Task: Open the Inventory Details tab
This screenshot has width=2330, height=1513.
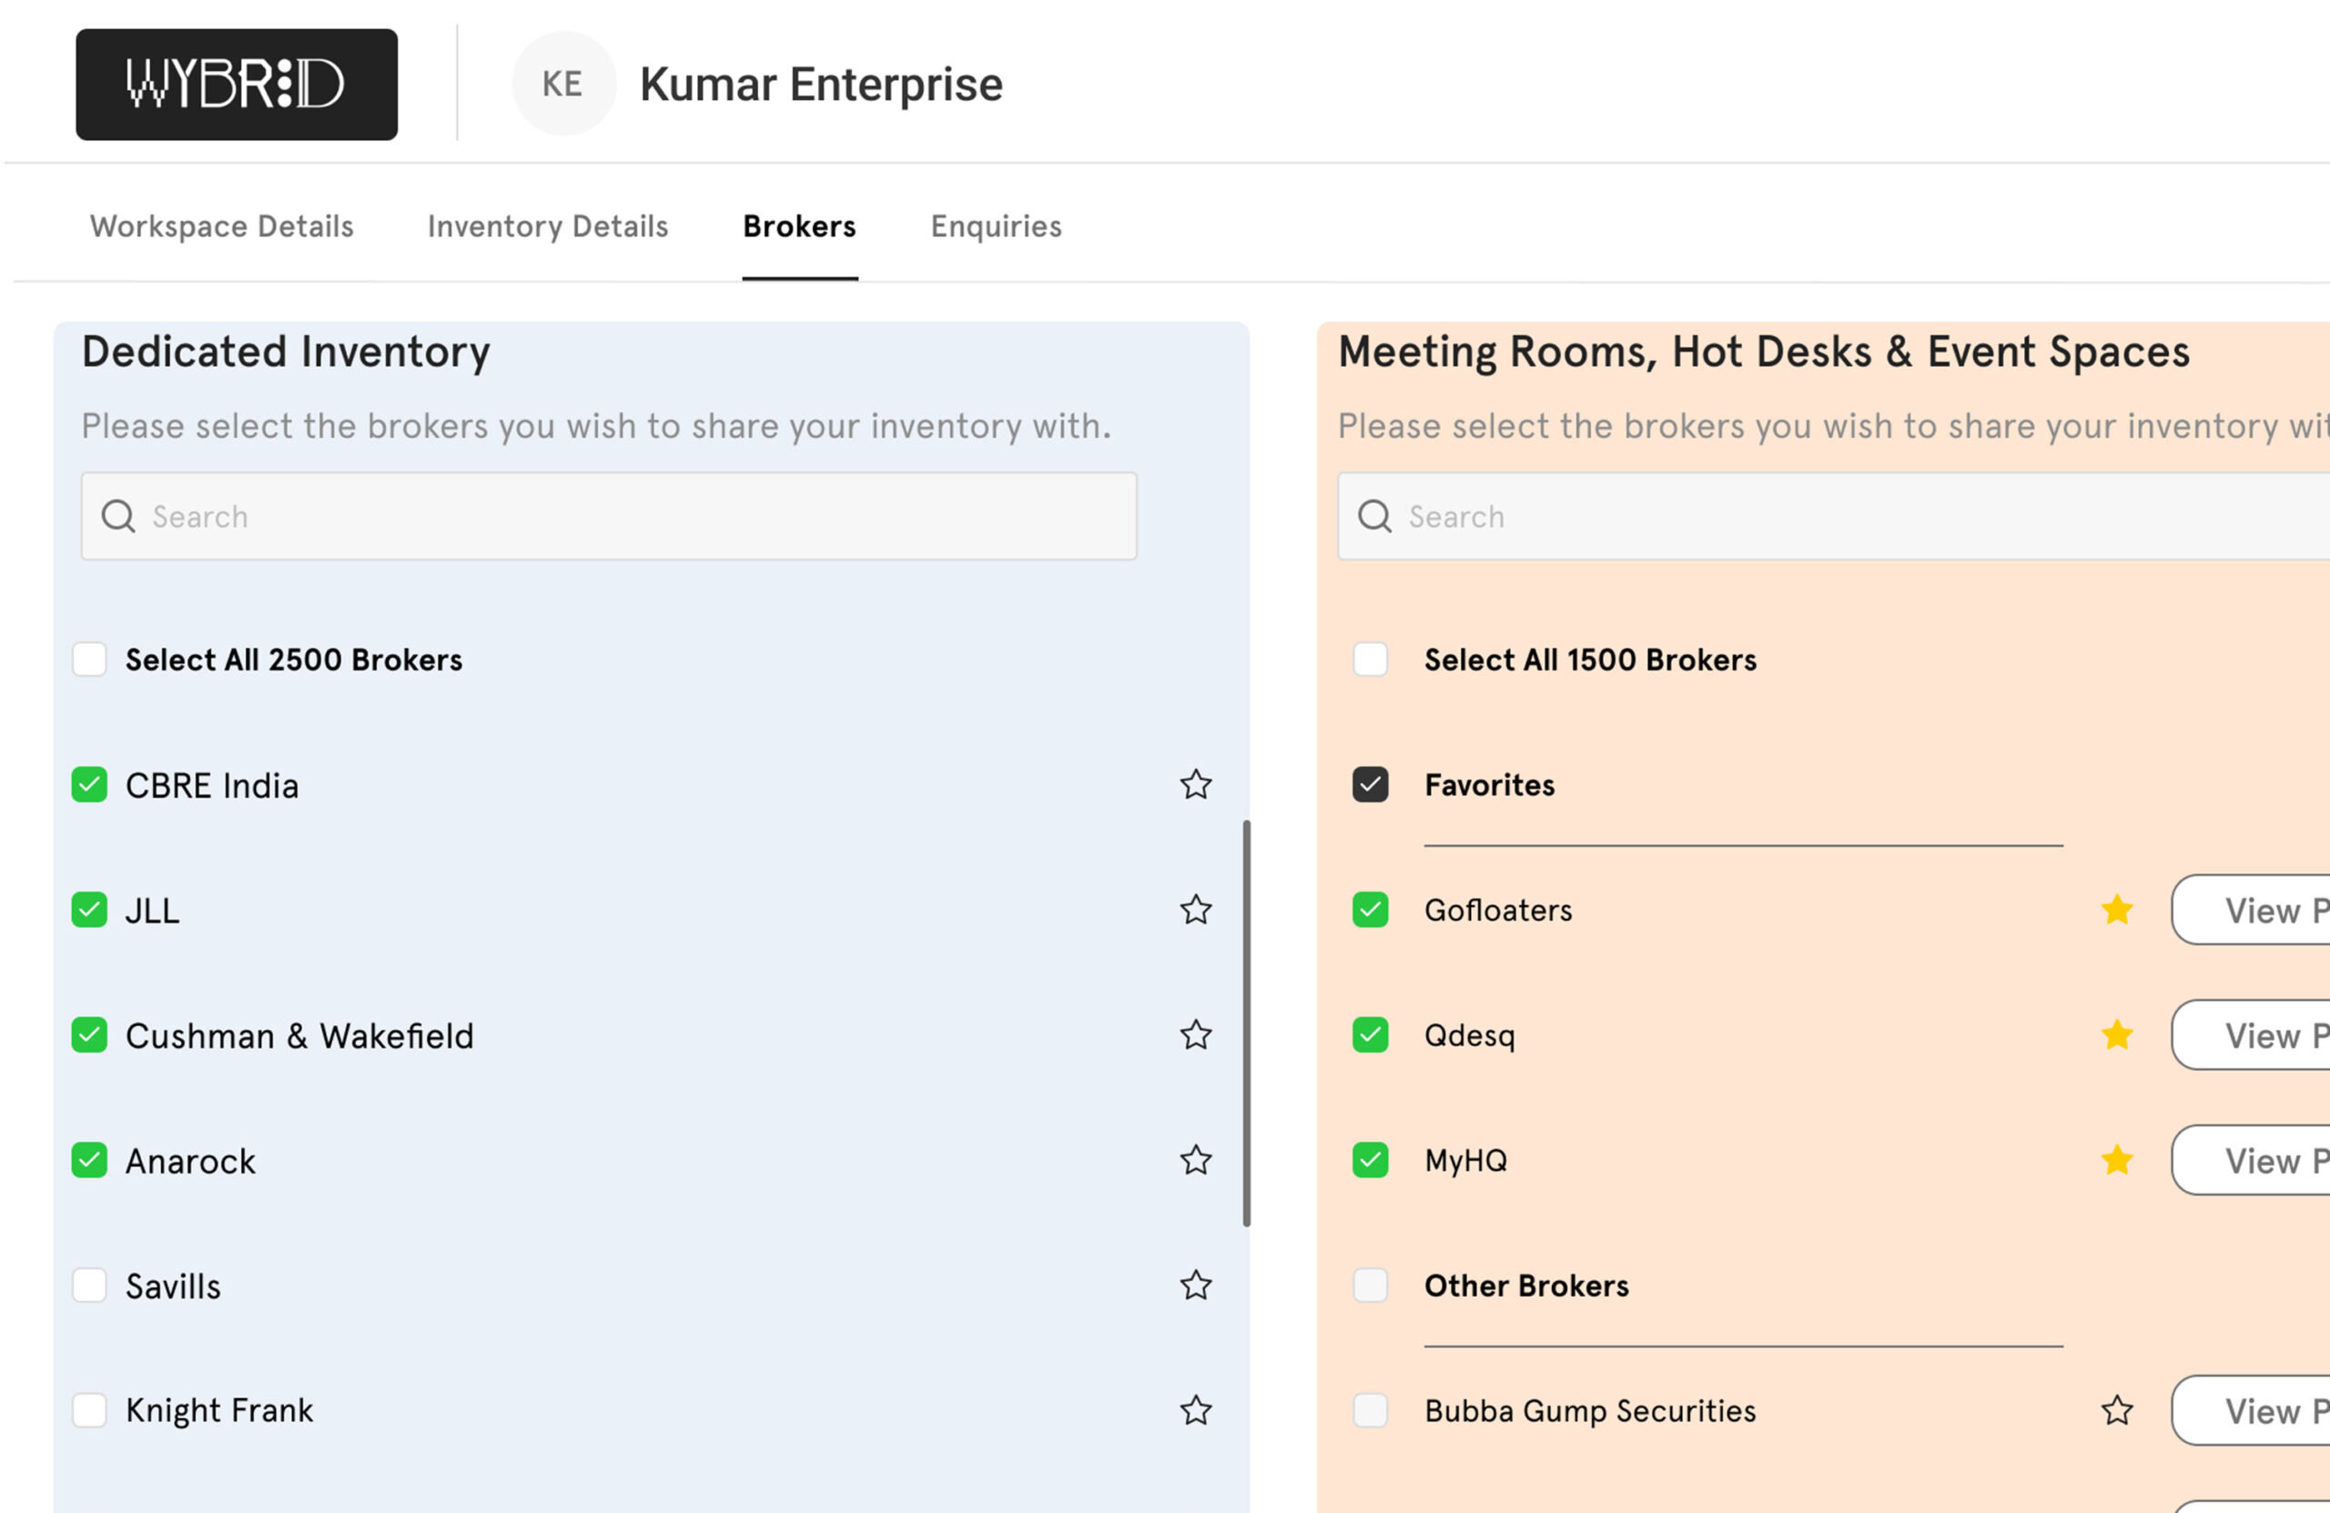Action: tap(547, 227)
